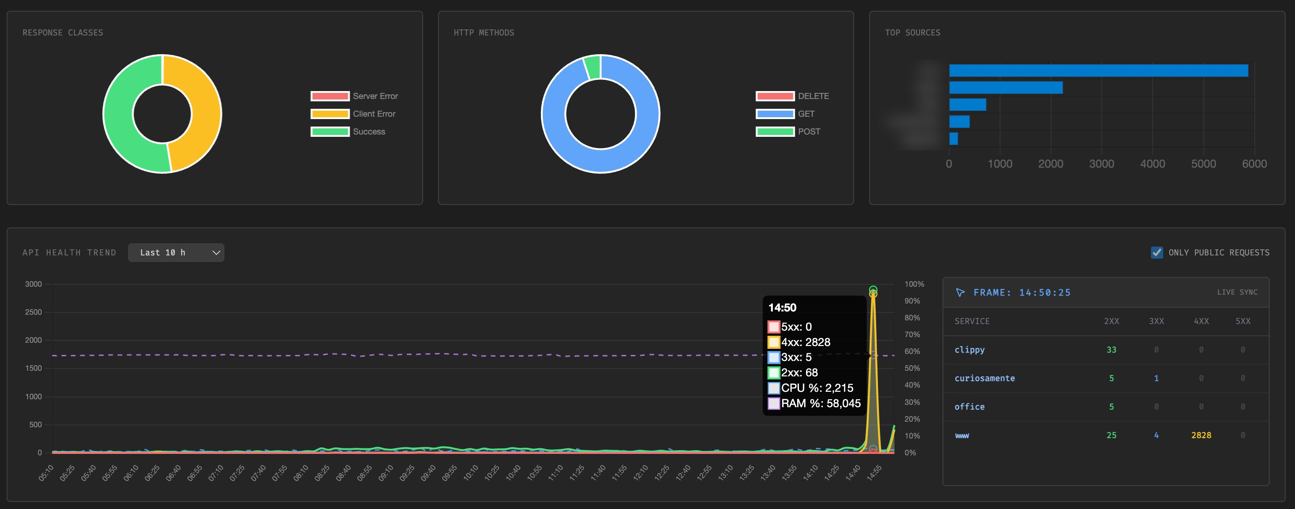Viewport: 1295px width, 509px height.
Task: Click the blue GET donut segment
Action: [x=601, y=161]
